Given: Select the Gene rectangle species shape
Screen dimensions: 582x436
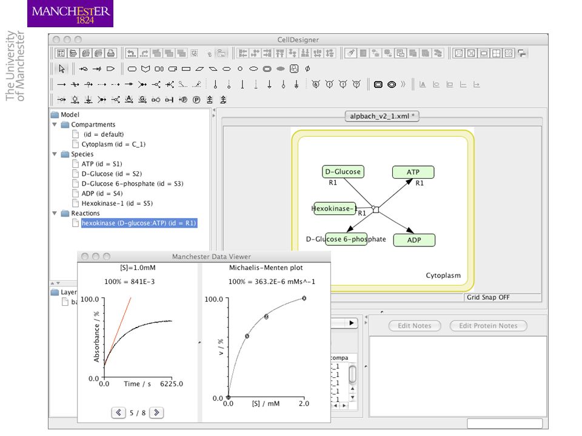Looking at the screenshot, I should click(x=186, y=69).
